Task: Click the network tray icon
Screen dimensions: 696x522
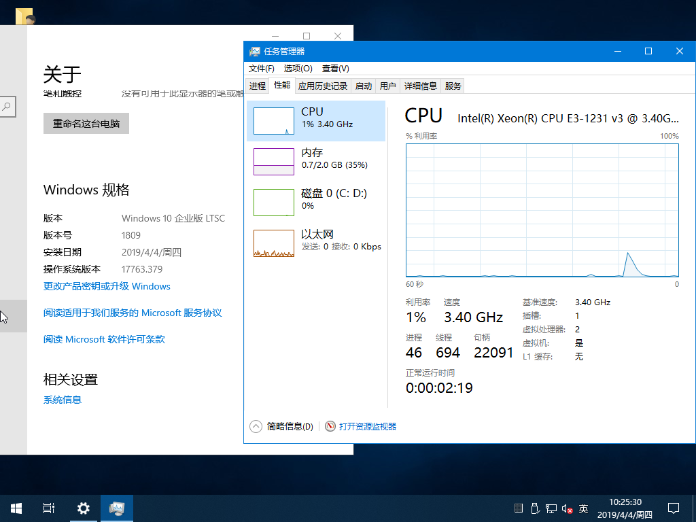Action: click(x=551, y=508)
